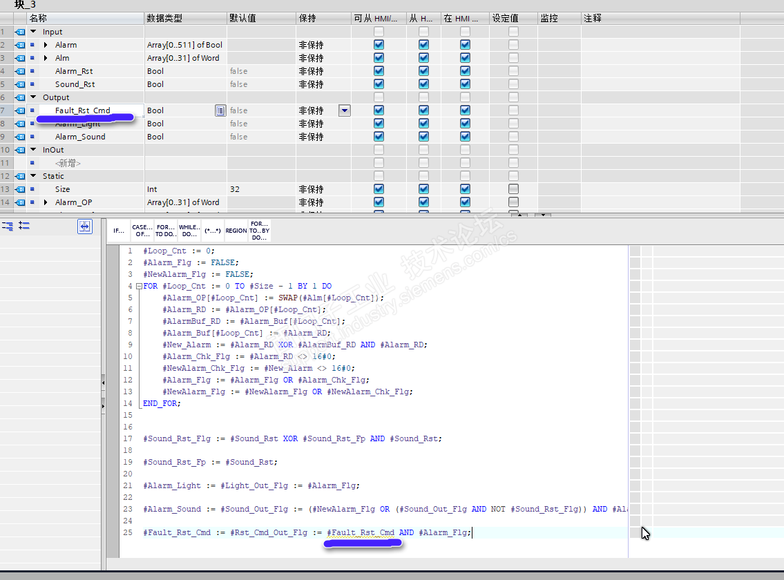
Task: Click the interface icon on the Alarm row
Action: [20, 45]
